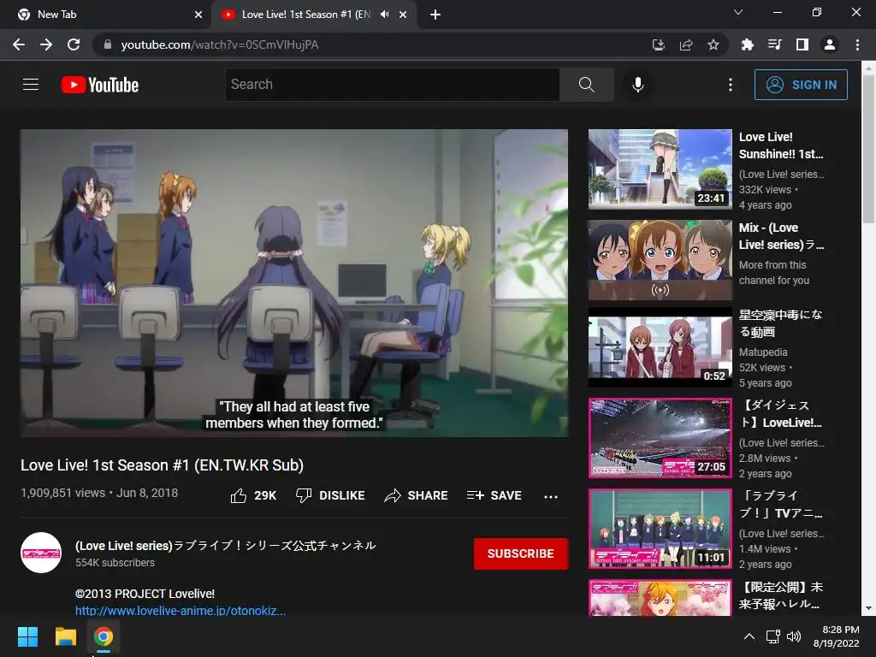
Task: Open the Chrome profile icon
Action: 830,44
